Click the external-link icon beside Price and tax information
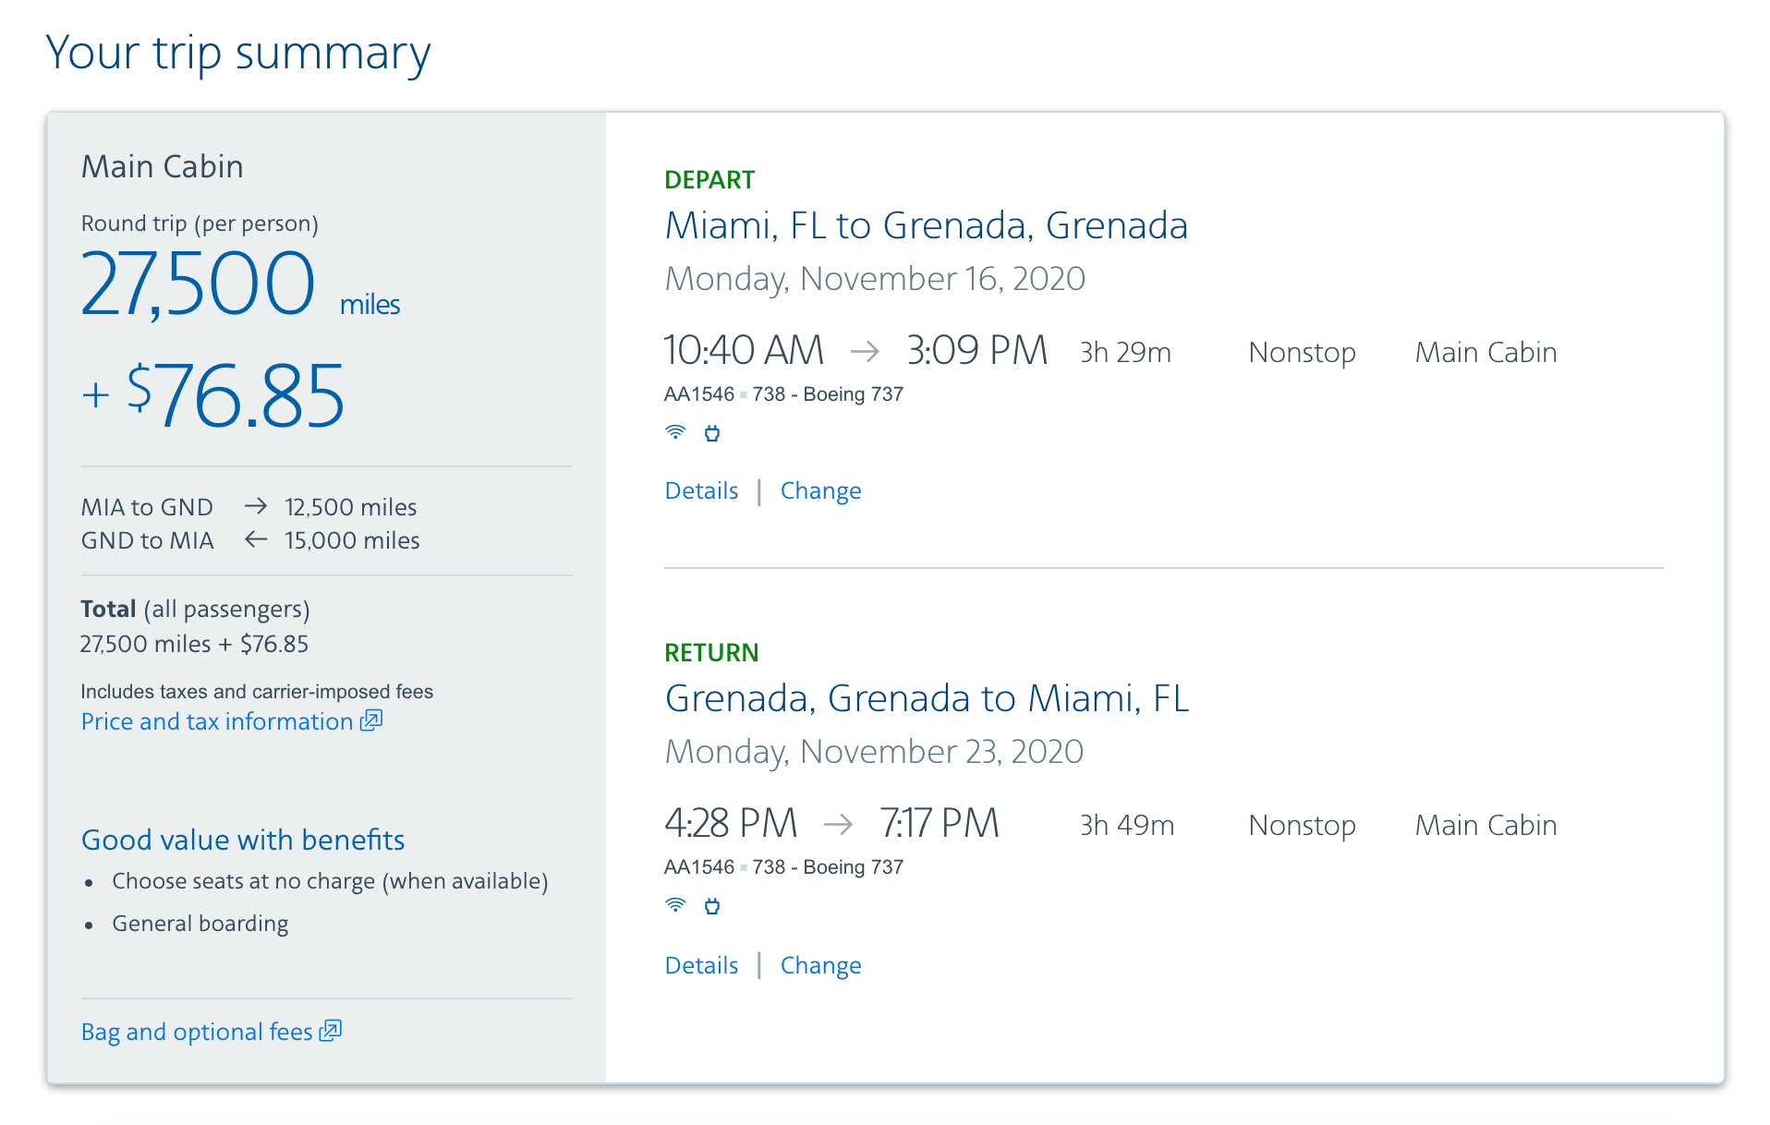Screen dimensions: 1770x1125 (371, 720)
